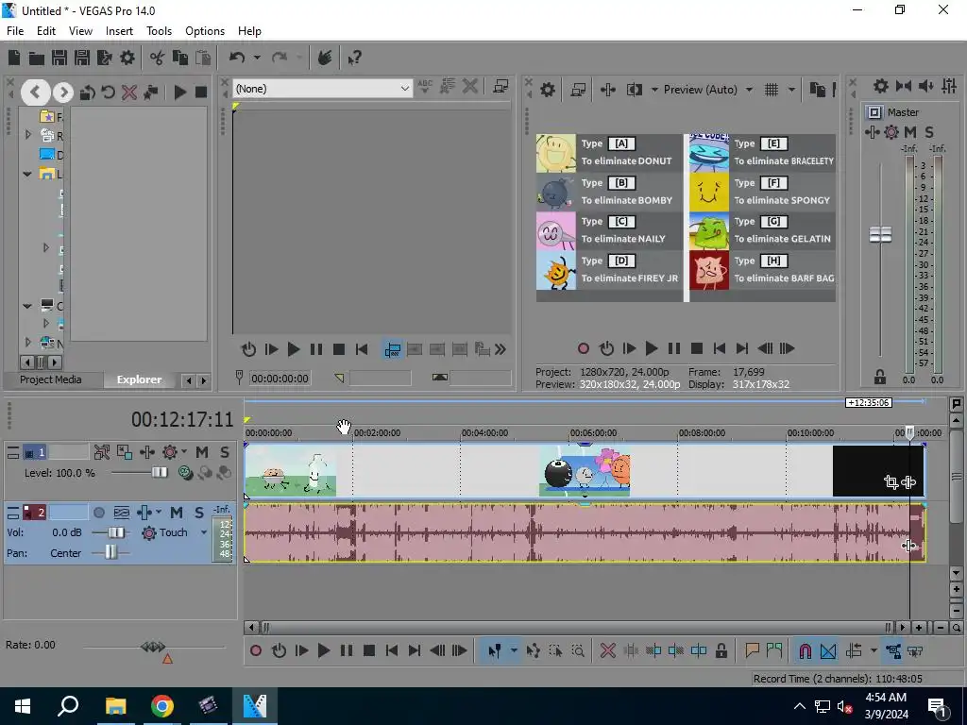Viewport: 967px width, 725px height.
Task: Launch Google Chrome from taskbar
Action: pos(162,706)
